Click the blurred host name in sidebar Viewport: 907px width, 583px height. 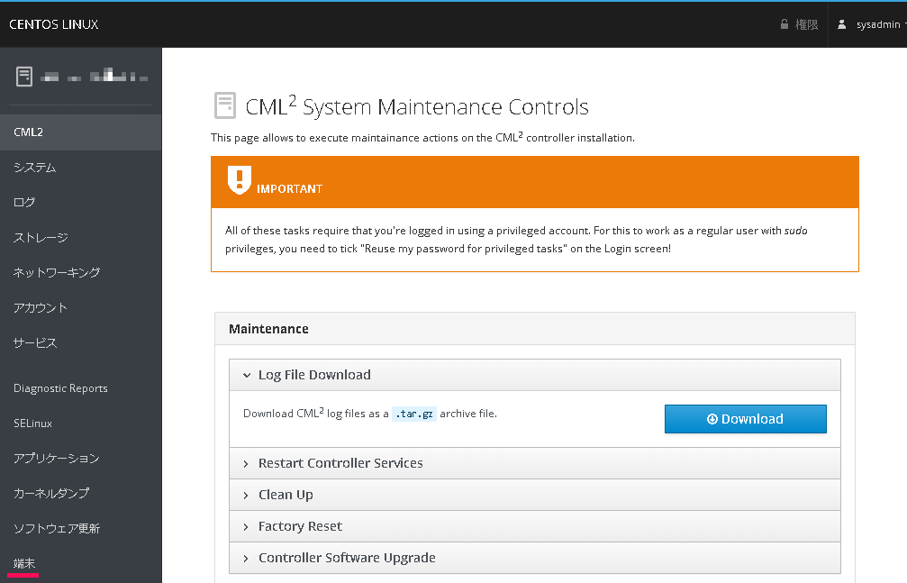[x=95, y=76]
